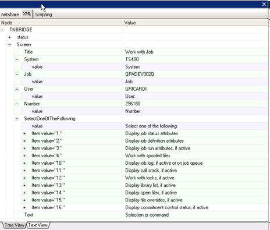Expand the status node
The height and width of the screenshot is (230, 270).
click(9, 37)
